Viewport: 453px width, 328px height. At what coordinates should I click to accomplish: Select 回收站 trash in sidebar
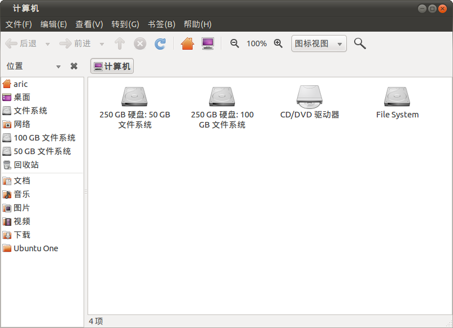click(42, 165)
